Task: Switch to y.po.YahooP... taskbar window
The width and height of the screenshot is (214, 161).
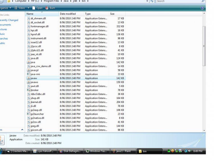Action: pyautogui.click(x=44, y=151)
